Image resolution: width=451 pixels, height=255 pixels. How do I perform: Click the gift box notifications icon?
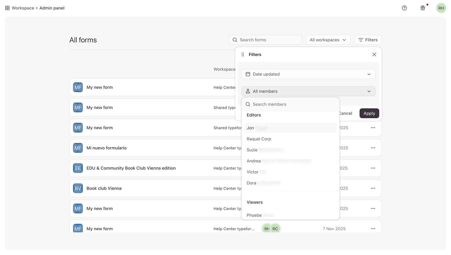click(423, 8)
